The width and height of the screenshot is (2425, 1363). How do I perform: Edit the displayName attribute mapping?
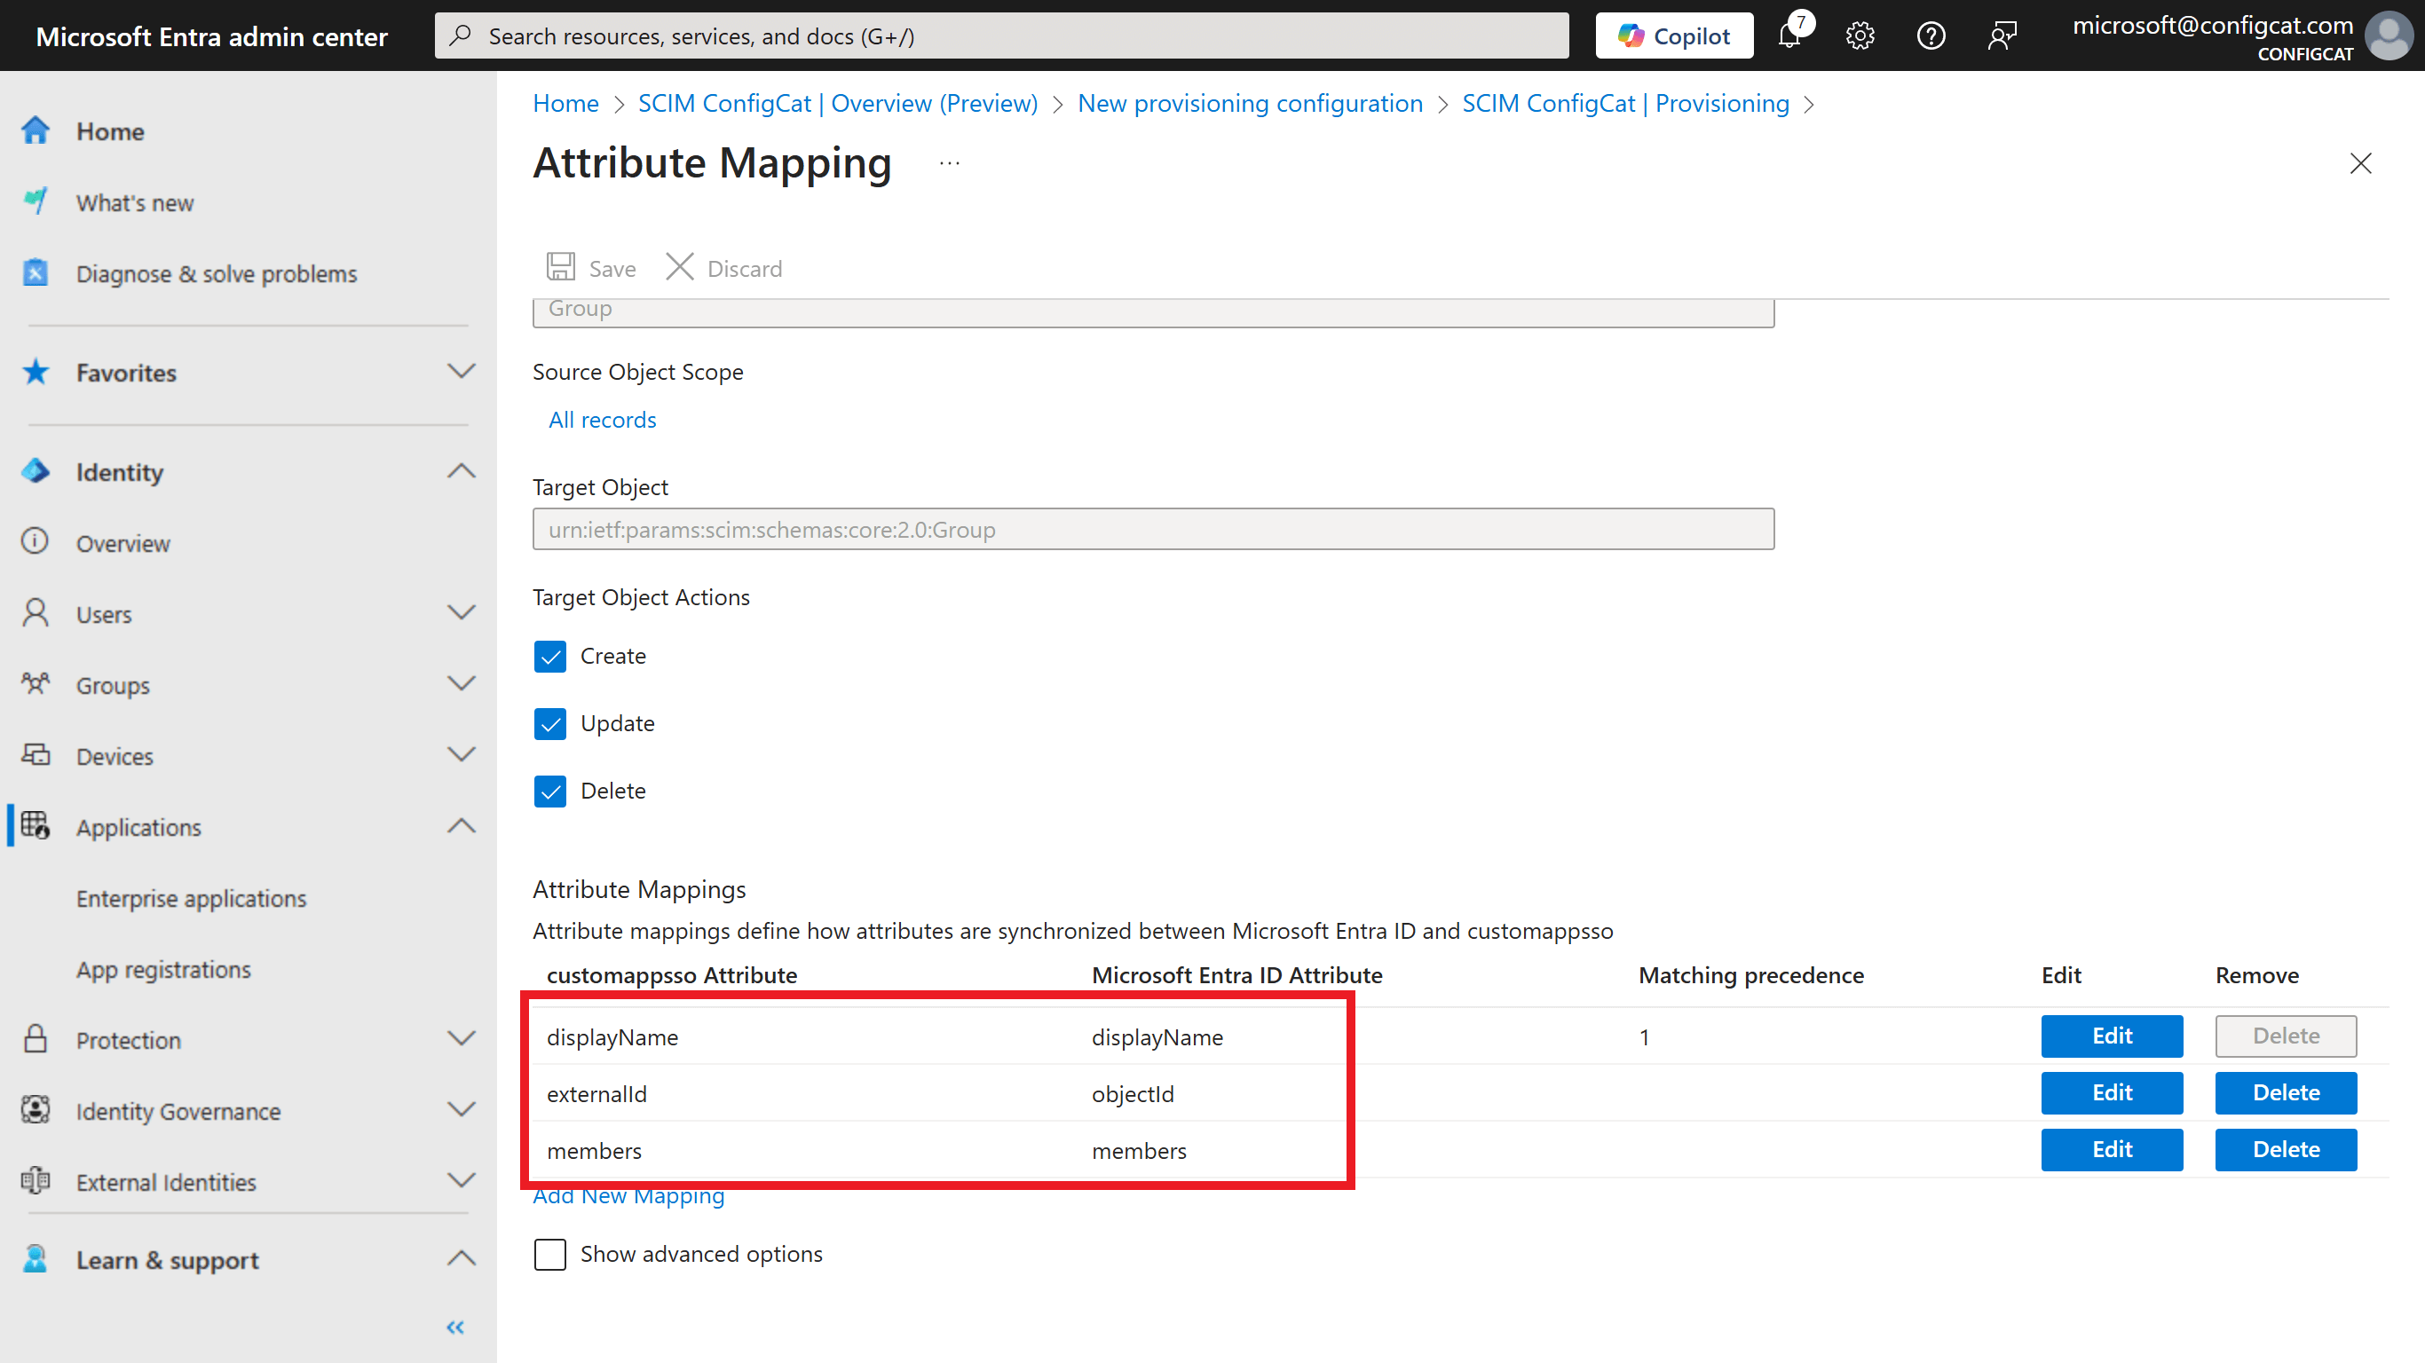pyautogui.click(x=2112, y=1036)
